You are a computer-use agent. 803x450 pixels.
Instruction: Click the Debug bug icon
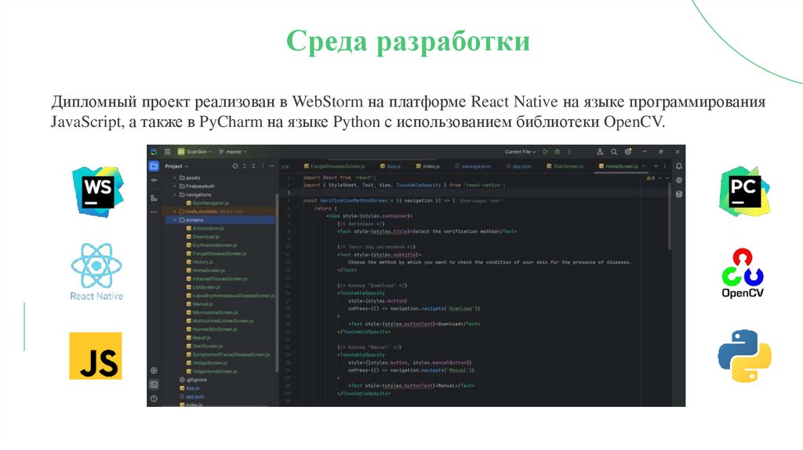(x=558, y=151)
